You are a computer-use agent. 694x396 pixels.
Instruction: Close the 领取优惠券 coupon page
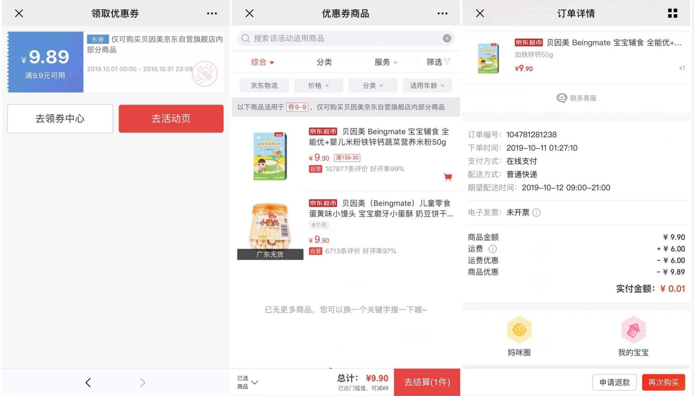click(19, 13)
